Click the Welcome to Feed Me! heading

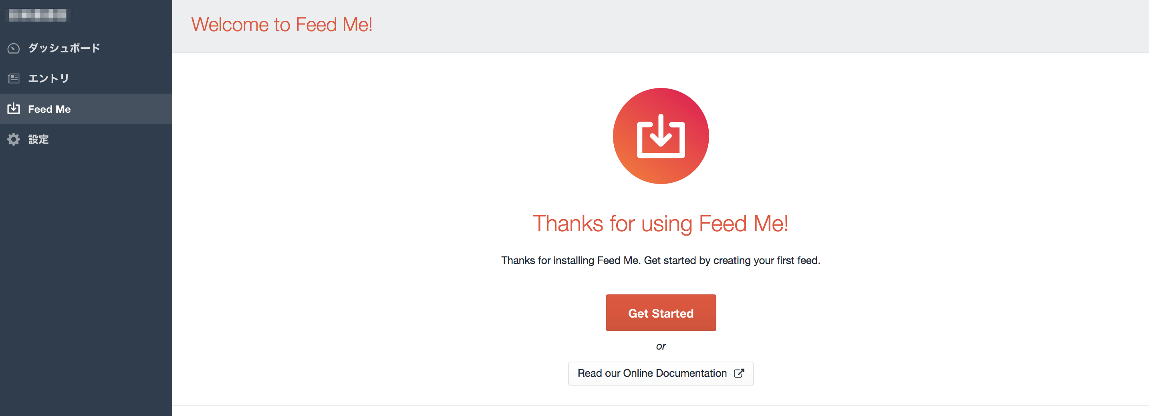coord(283,24)
